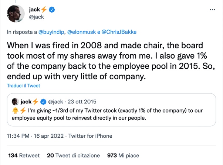The height and width of the screenshot is (165, 223).
Task: View the 134 Retweet list
Action: coord(24,155)
